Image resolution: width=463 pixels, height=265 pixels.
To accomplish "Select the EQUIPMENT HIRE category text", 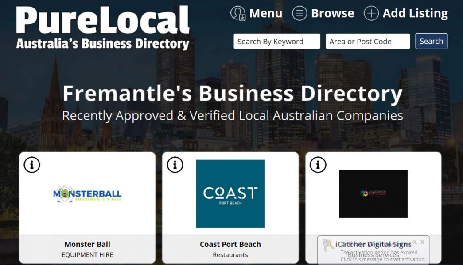I will pyautogui.click(x=87, y=255).
